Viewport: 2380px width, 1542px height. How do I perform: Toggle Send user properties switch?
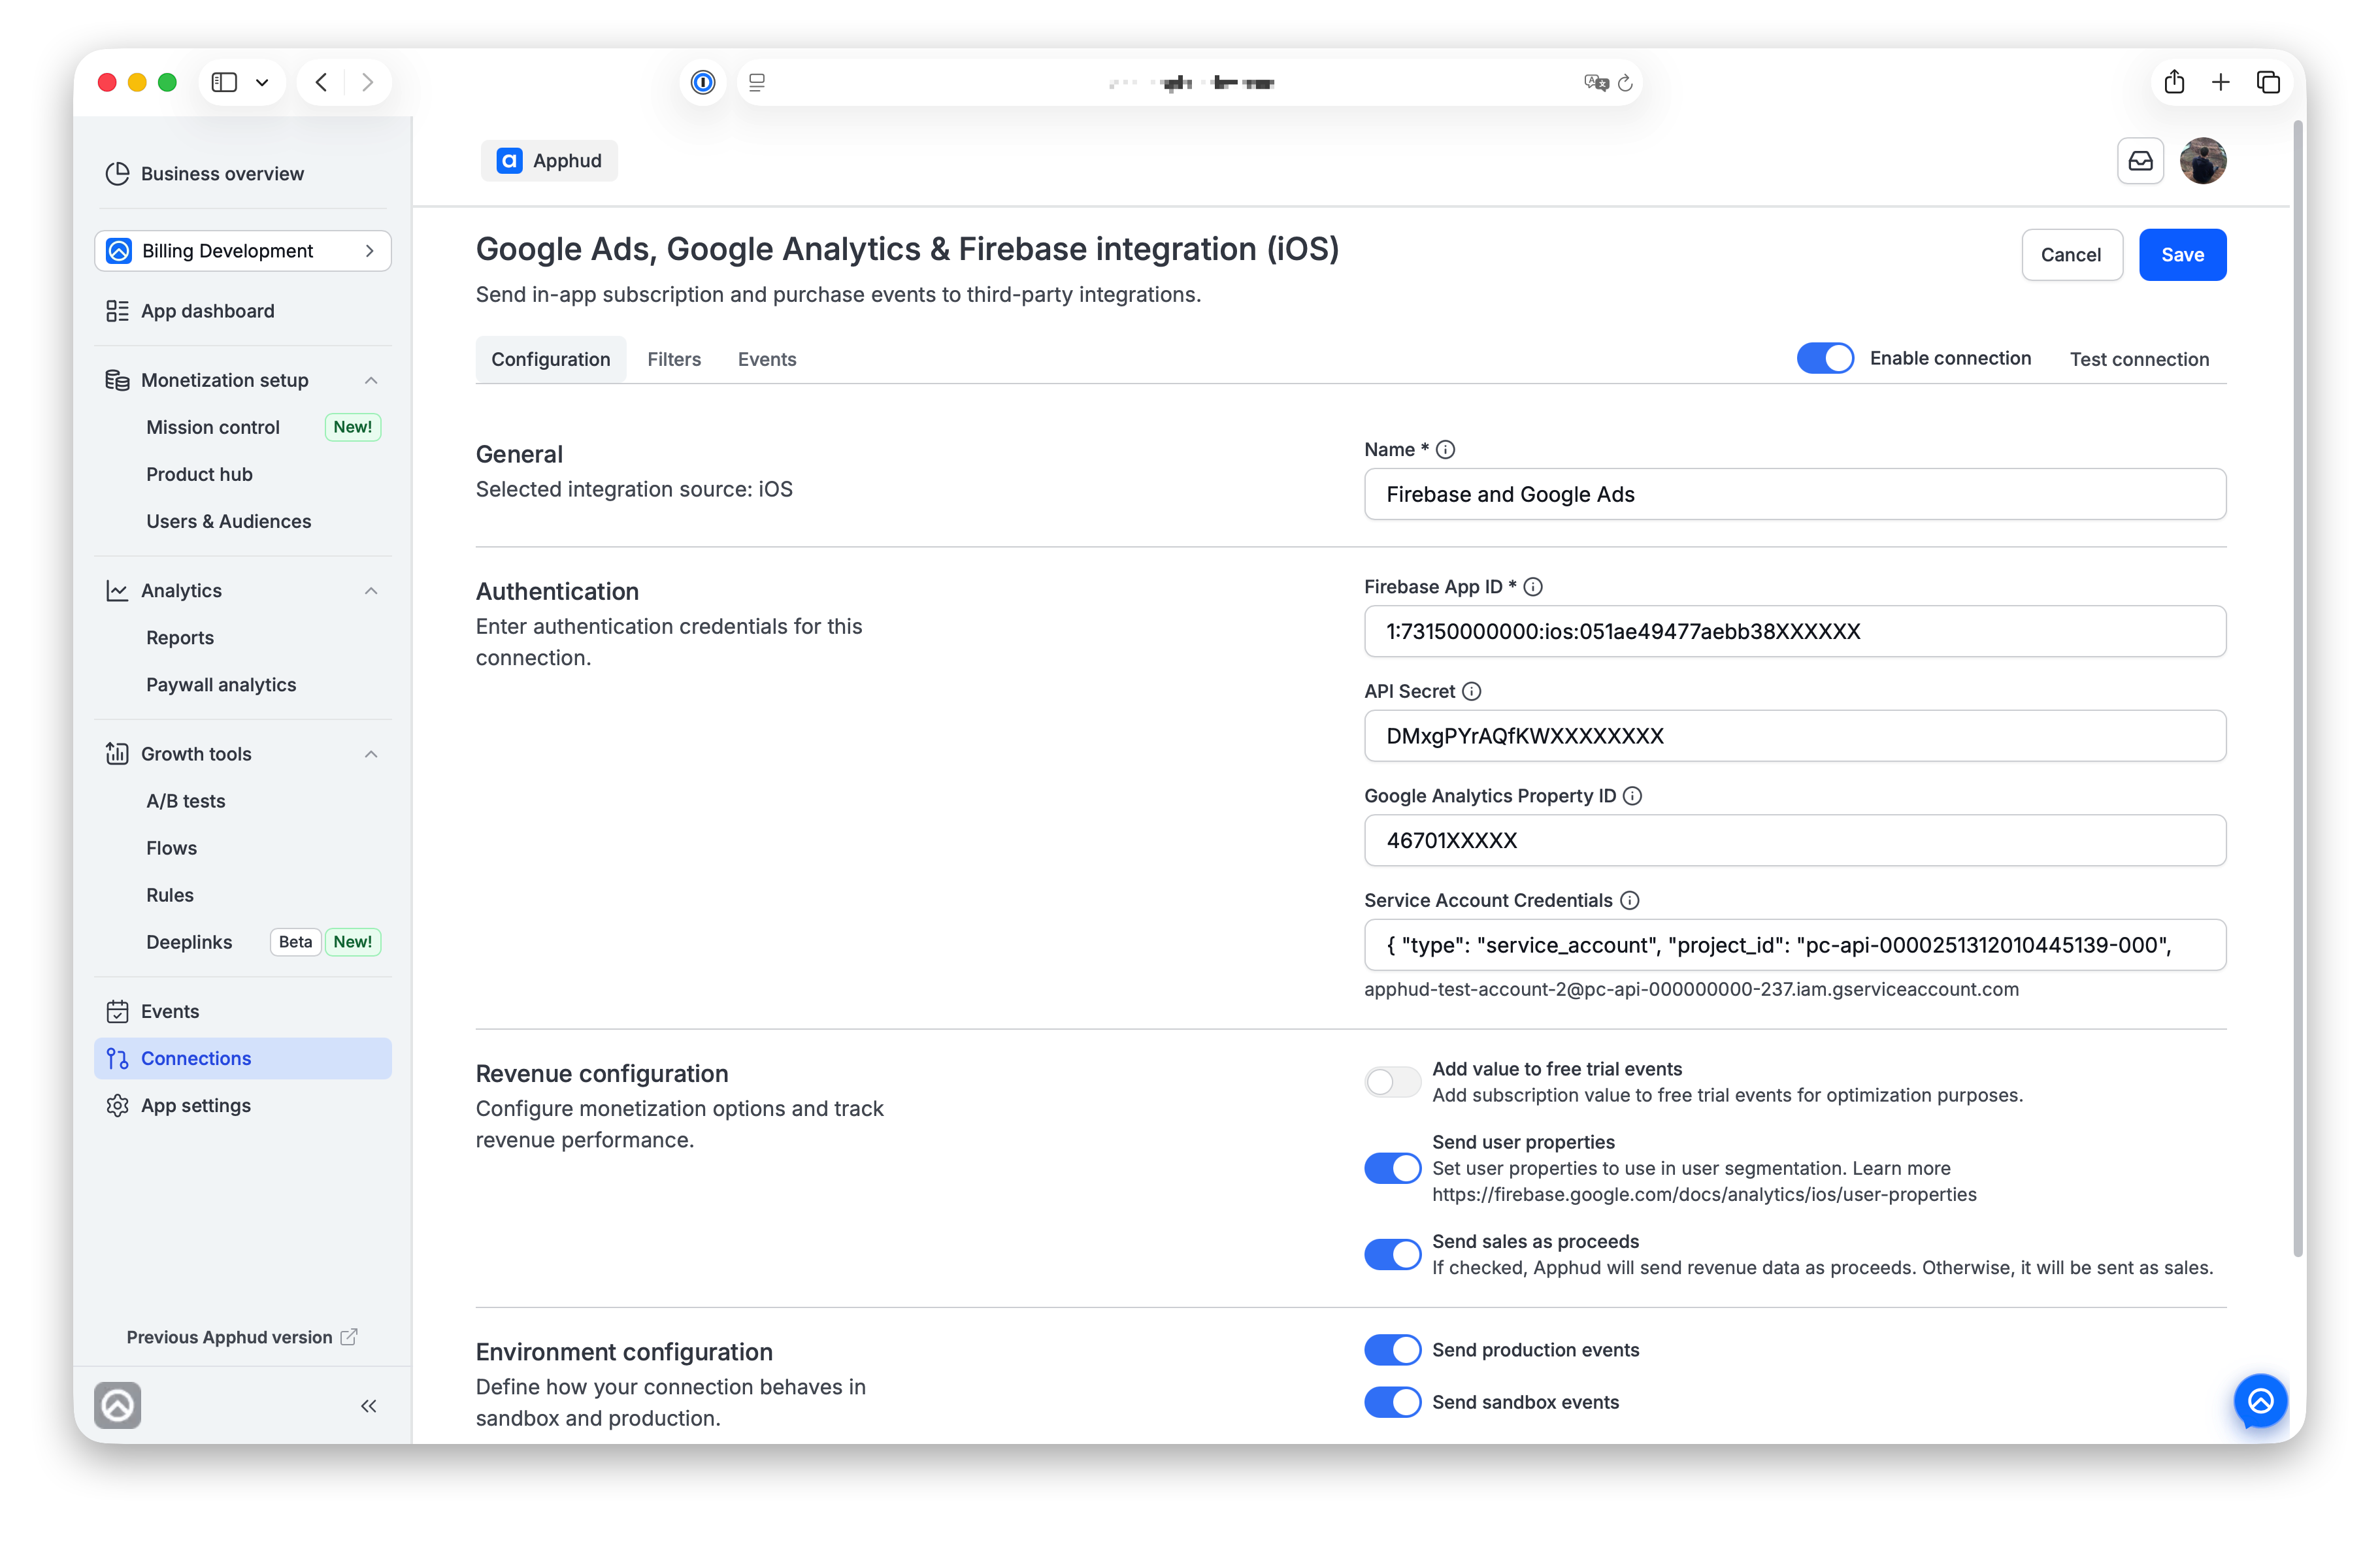point(1392,1168)
